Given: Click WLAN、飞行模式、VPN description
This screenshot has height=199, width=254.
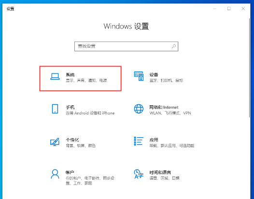Looking at the screenshot, I should 170,113.
